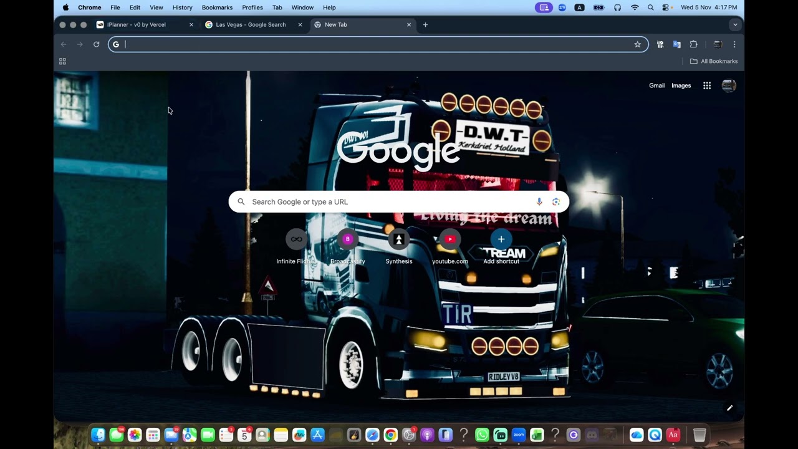Open Podcasts from the Dock
Viewport: 798px width, 449px height.
[427, 435]
